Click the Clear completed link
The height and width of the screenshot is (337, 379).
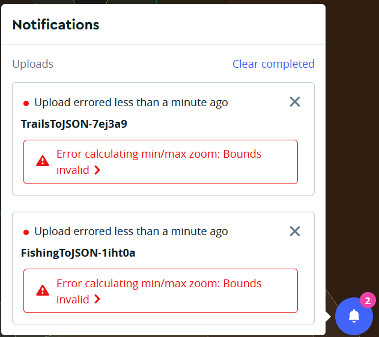coord(273,64)
